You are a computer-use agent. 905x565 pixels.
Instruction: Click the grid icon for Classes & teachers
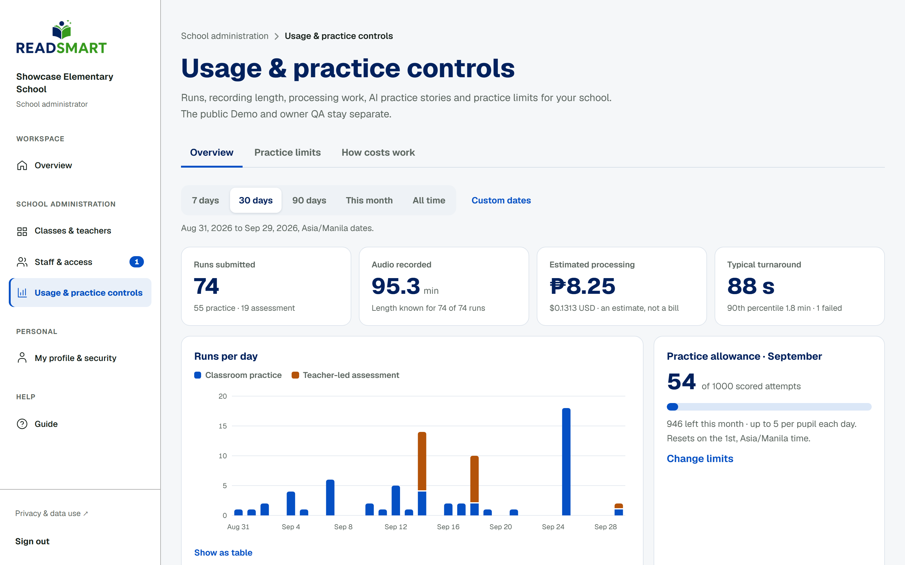(x=22, y=231)
